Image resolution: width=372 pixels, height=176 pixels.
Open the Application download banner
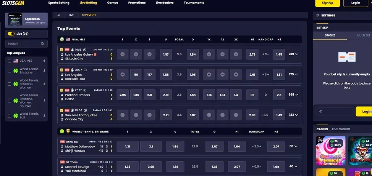pyautogui.click(x=27, y=20)
